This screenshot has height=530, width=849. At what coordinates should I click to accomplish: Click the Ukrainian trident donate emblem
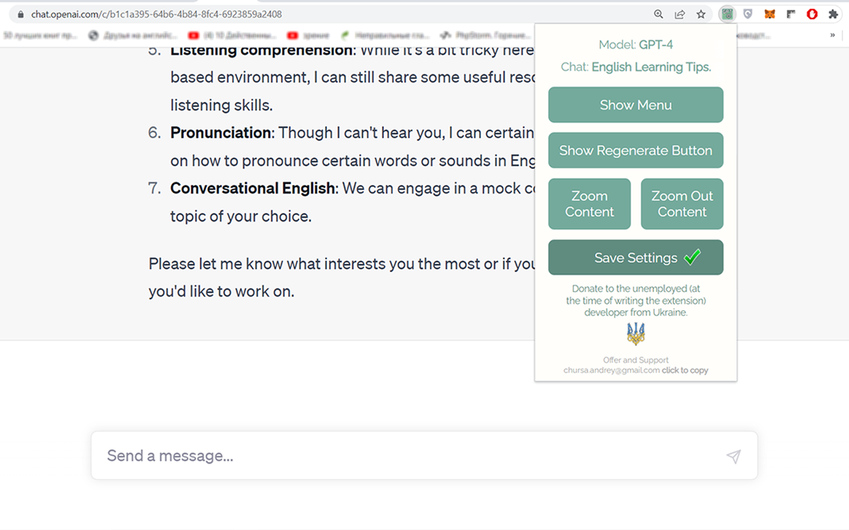(x=636, y=334)
